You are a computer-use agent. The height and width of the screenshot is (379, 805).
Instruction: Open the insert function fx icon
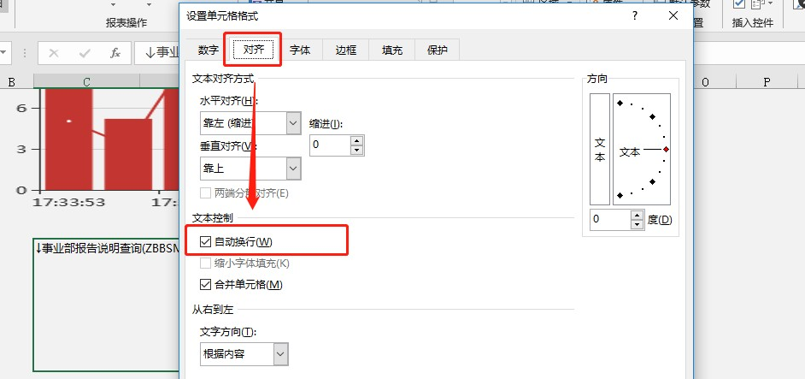(x=115, y=54)
